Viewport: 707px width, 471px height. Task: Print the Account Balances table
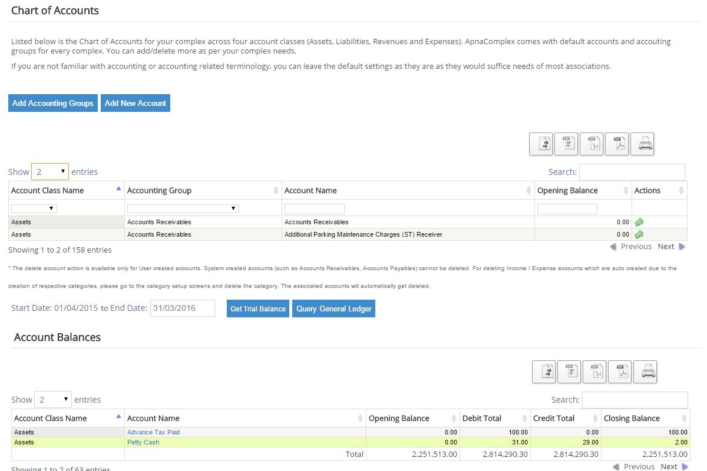click(x=646, y=372)
